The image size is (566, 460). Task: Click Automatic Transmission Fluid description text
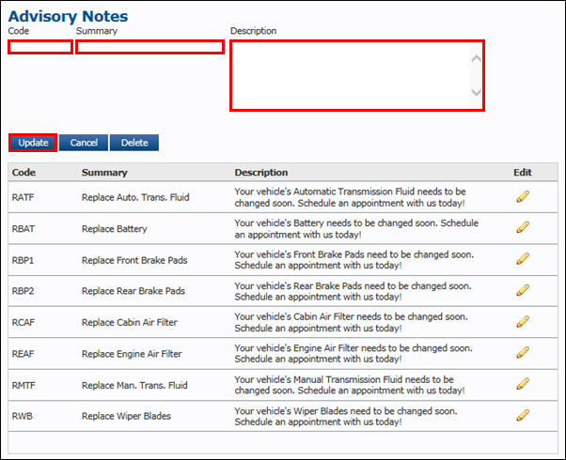click(350, 197)
